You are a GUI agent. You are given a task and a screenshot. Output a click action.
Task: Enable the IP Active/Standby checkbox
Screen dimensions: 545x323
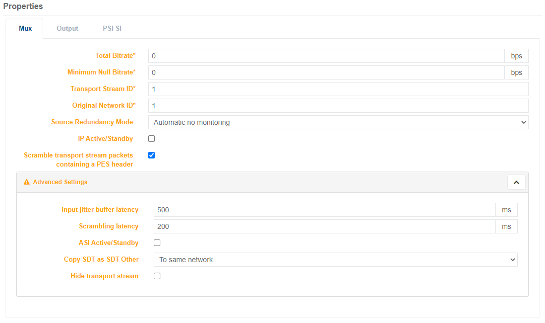(152, 139)
